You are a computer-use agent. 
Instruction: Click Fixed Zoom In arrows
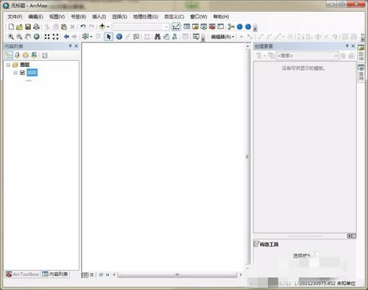click(47, 37)
